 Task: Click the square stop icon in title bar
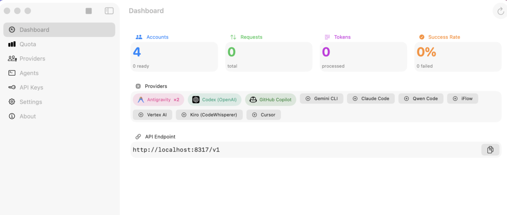89,11
